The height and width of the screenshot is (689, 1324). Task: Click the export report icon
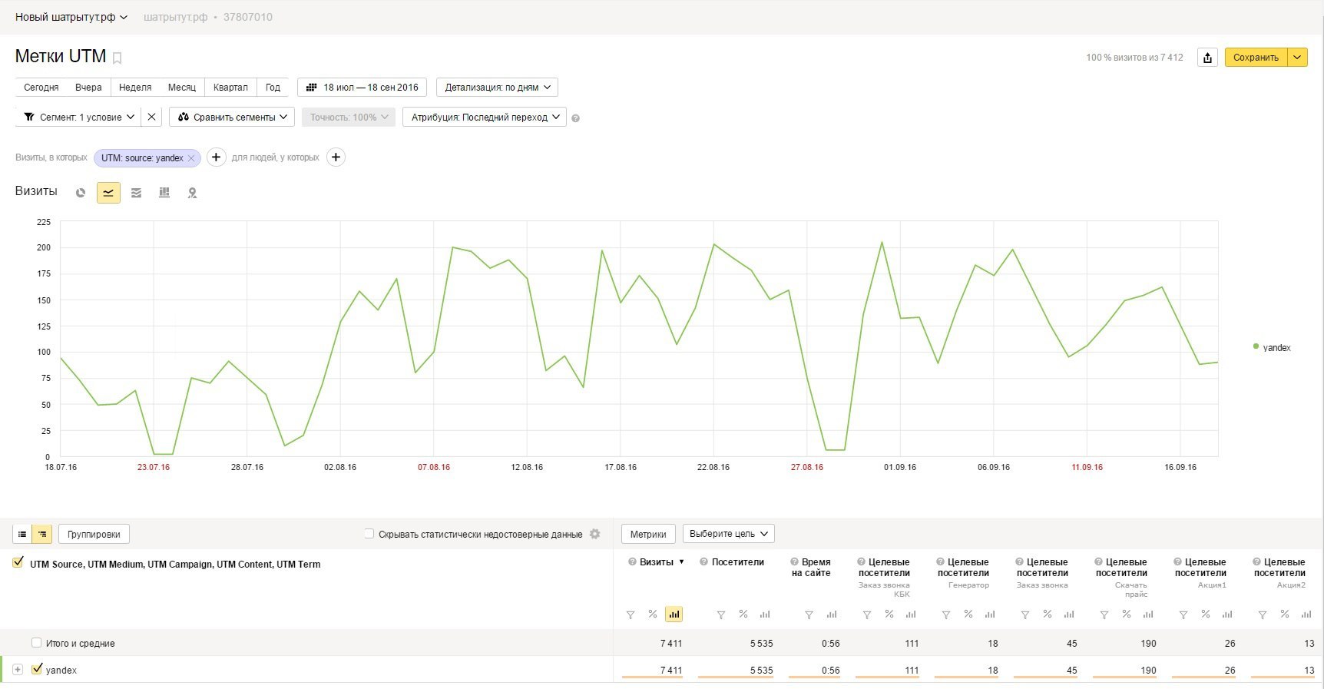point(1207,58)
